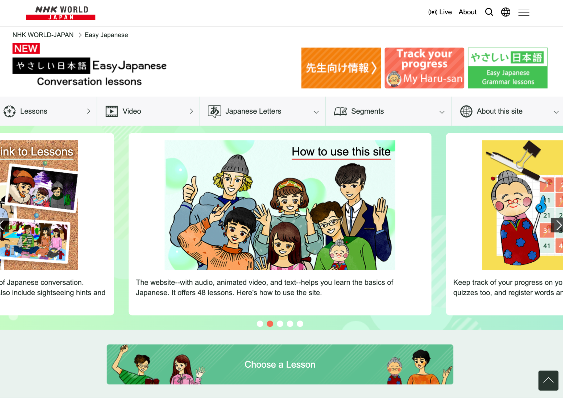Open the Video menu item
The height and width of the screenshot is (398, 563).
pos(148,111)
